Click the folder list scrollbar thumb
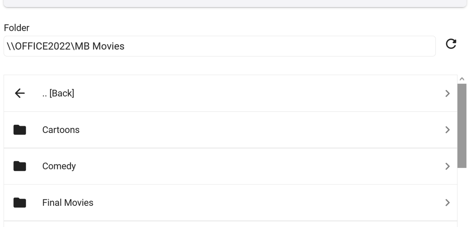The width and height of the screenshot is (472, 227). point(462,125)
